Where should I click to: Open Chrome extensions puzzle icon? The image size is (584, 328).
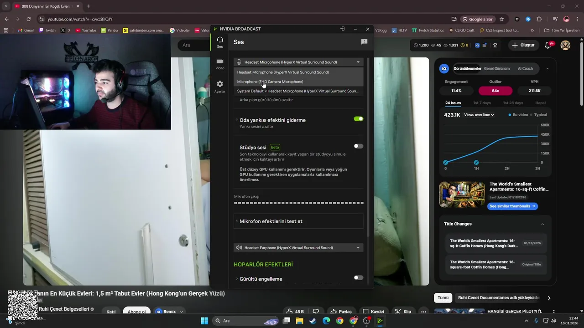[x=539, y=19]
